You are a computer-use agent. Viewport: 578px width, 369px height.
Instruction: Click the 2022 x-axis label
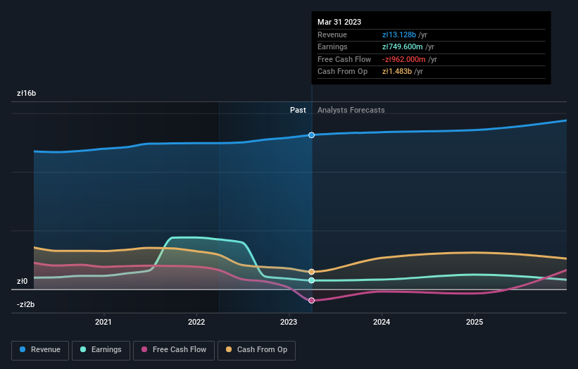tap(196, 322)
